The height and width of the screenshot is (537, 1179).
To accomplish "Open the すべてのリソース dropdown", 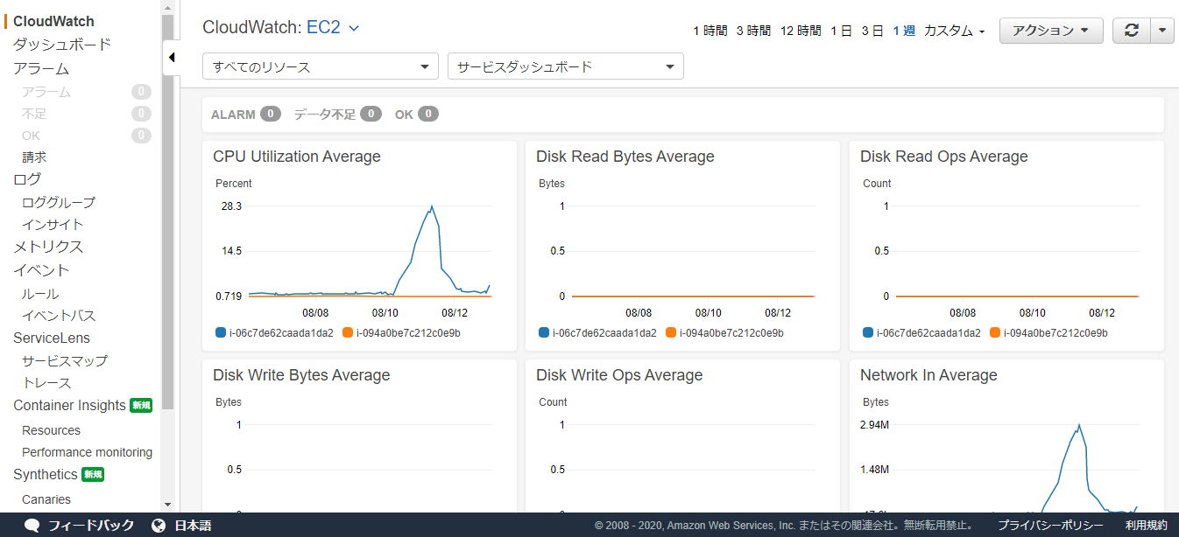I will coord(321,66).
